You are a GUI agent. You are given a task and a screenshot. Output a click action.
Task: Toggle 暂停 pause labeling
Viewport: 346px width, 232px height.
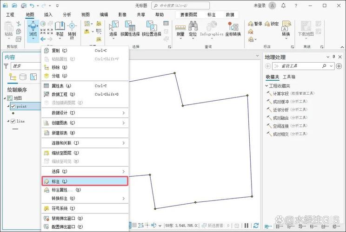[255, 24]
